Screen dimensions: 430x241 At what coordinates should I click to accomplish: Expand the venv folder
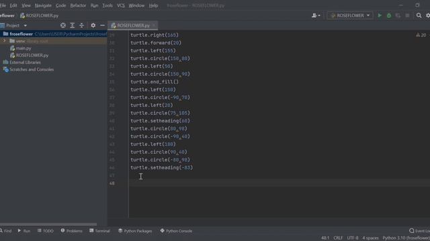[x=5, y=41]
